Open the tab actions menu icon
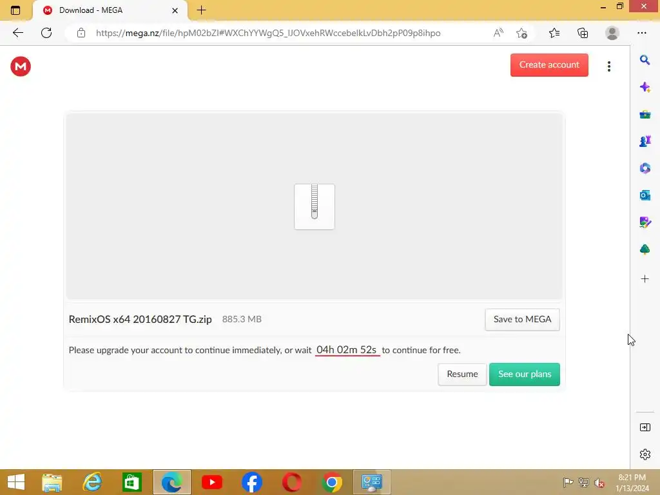The height and width of the screenshot is (495, 660). coord(15,10)
